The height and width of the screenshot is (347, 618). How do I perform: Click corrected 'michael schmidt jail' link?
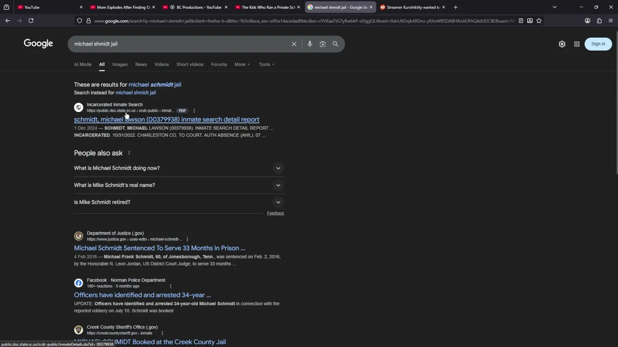point(154,84)
